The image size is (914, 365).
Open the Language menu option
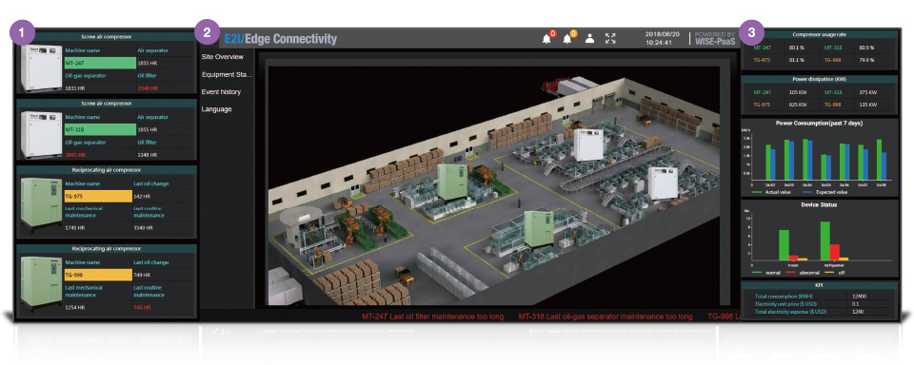coord(217,109)
